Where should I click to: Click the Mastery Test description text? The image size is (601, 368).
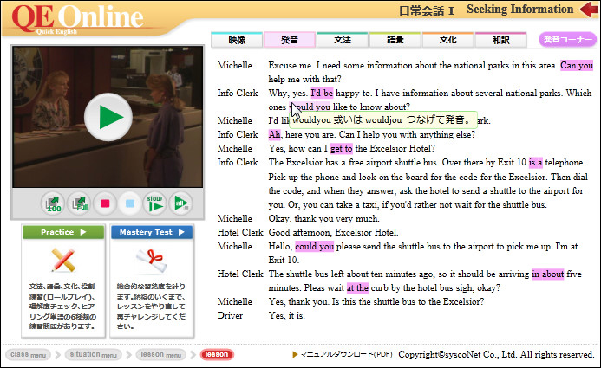(152, 306)
